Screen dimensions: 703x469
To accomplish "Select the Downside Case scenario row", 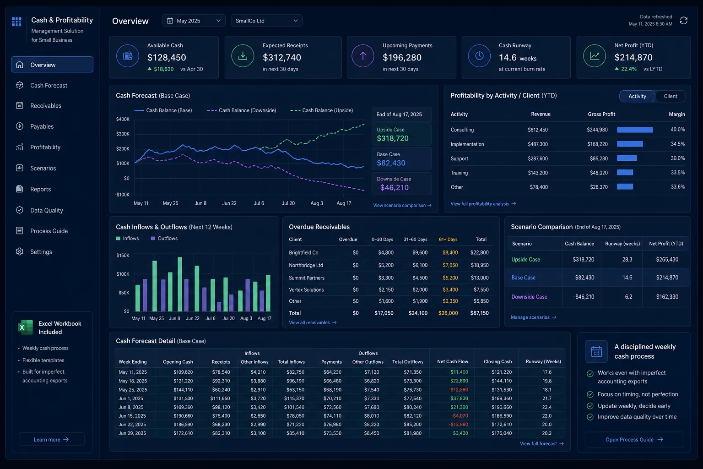I will tap(598, 297).
